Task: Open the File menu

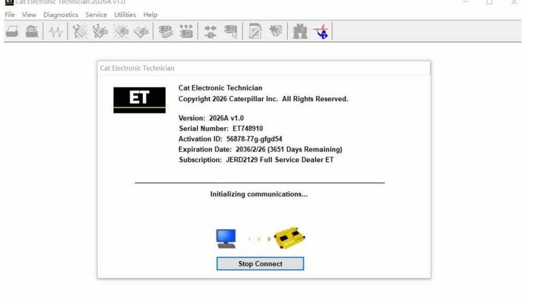Action: coord(10,15)
